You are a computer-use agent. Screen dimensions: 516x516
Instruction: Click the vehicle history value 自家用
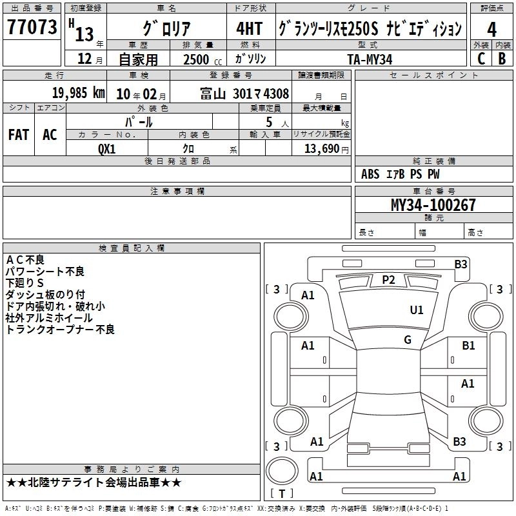[x=138, y=59]
